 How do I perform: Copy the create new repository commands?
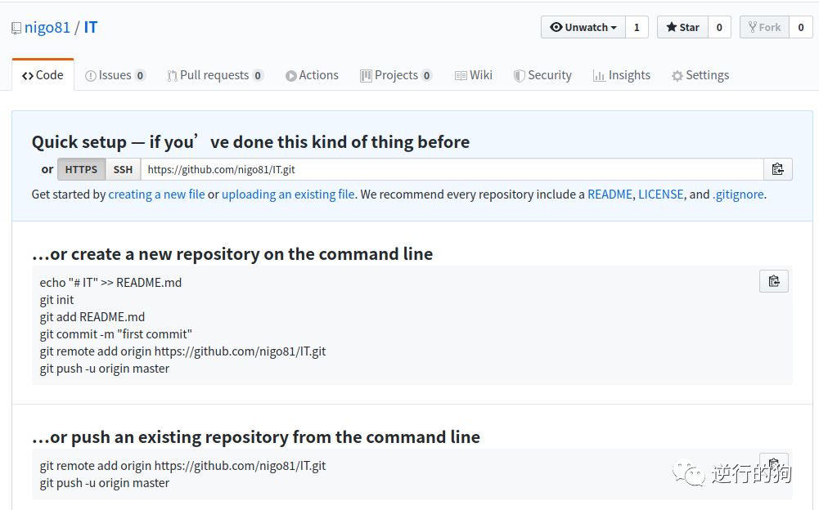coord(774,281)
